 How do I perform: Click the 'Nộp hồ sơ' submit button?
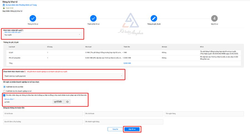point(132,129)
